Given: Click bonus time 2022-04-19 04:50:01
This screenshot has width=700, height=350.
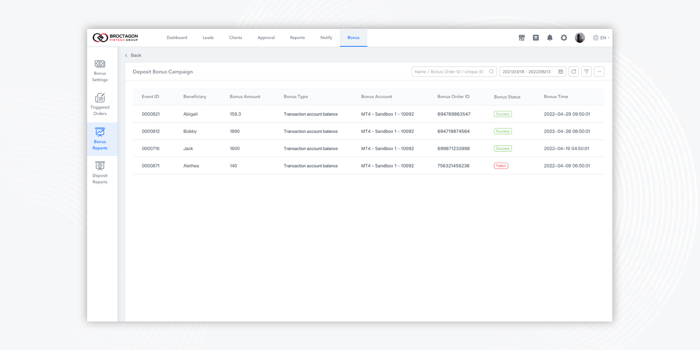Looking at the screenshot, I should [567, 149].
